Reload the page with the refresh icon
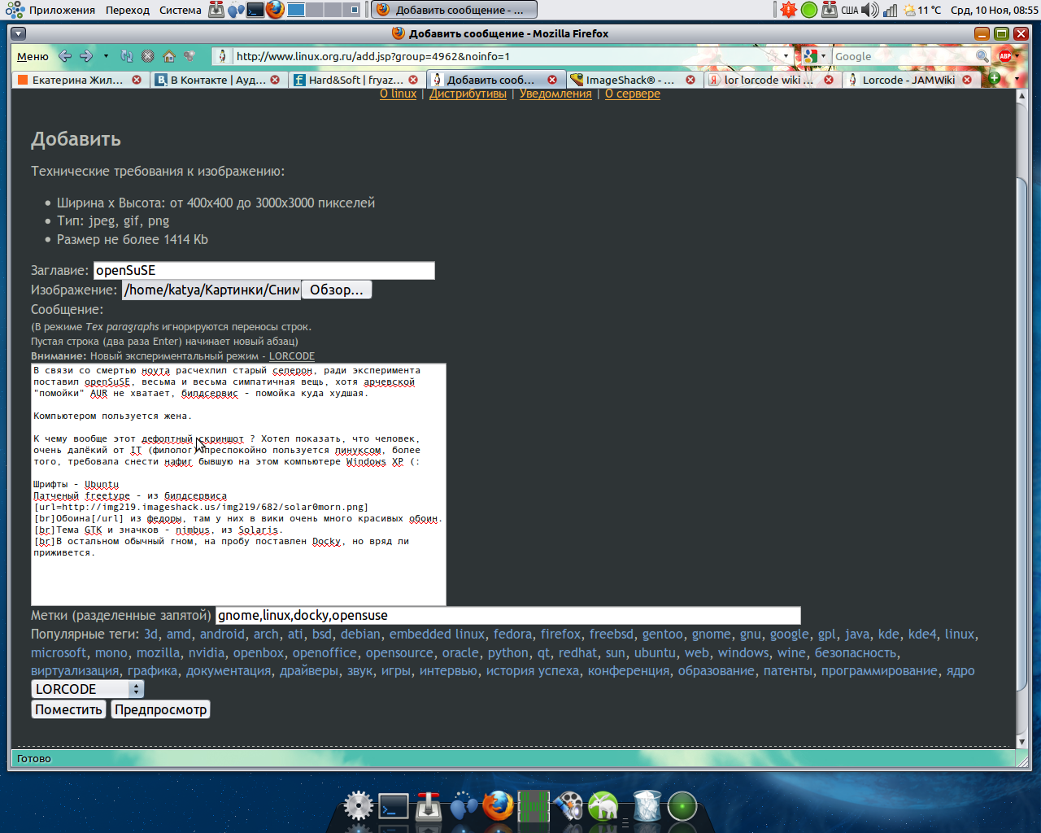The height and width of the screenshot is (833, 1041). coord(127,56)
